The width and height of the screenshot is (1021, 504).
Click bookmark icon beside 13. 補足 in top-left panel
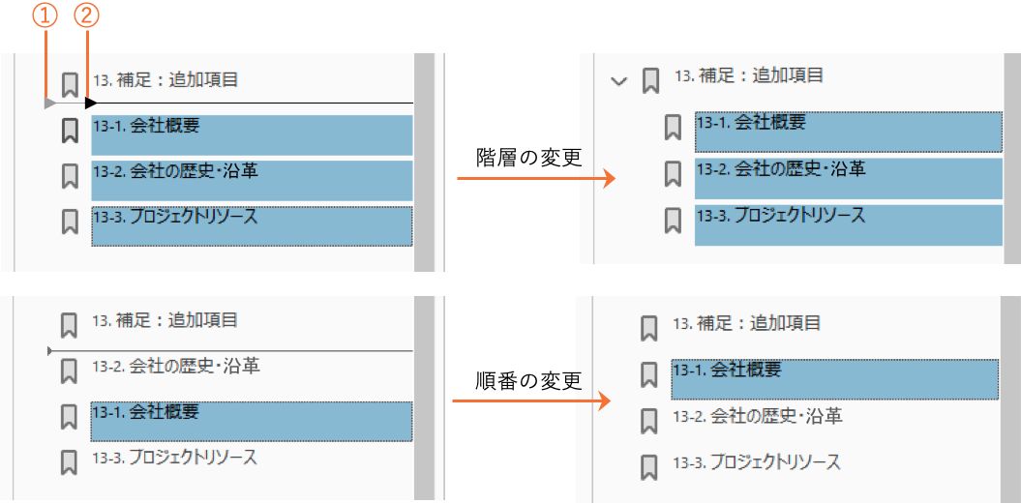click(70, 83)
